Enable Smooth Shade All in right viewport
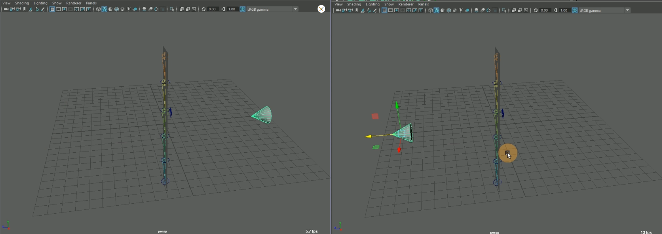Viewport: 662px width, 234px height. pyautogui.click(x=437, y=10)
